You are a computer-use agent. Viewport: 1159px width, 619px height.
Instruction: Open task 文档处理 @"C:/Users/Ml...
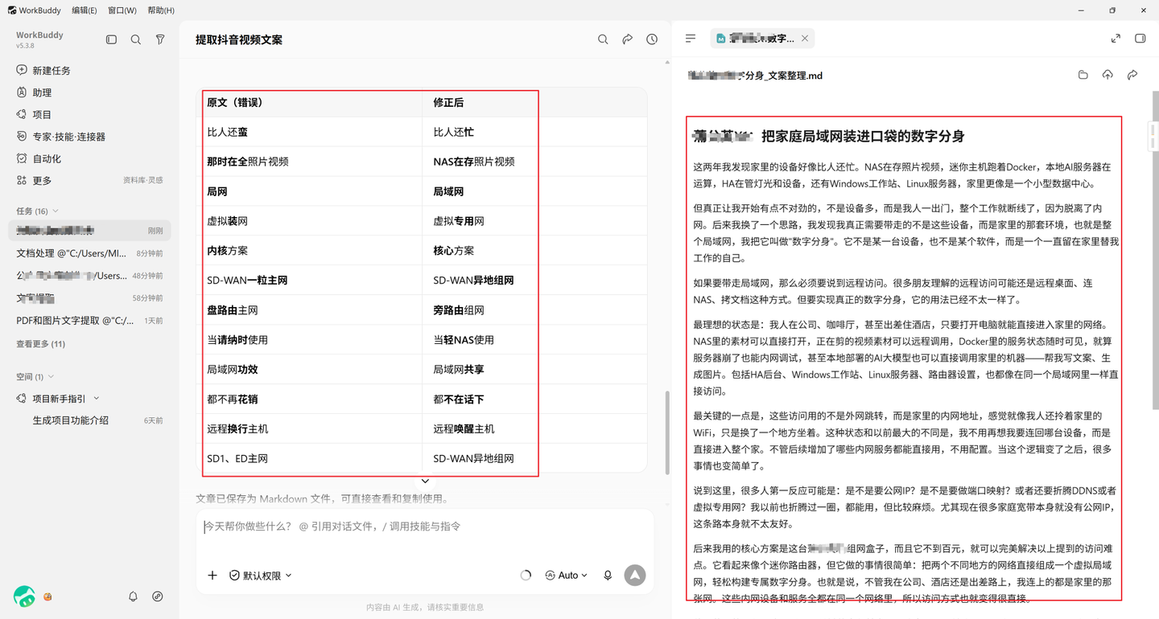tap(89, 252)
